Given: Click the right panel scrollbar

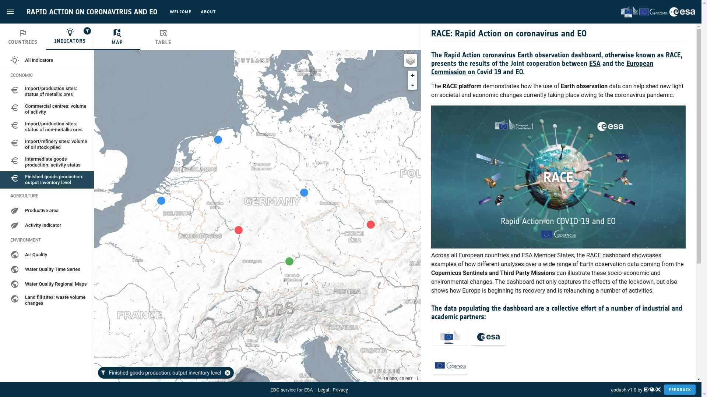Looking at the screenshot, I should 699,146.
